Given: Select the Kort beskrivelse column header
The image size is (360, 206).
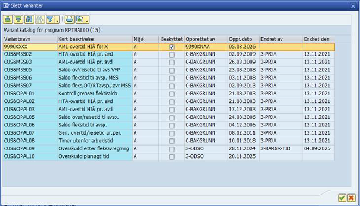Looking at the screenshot, I should click(95, 39).
